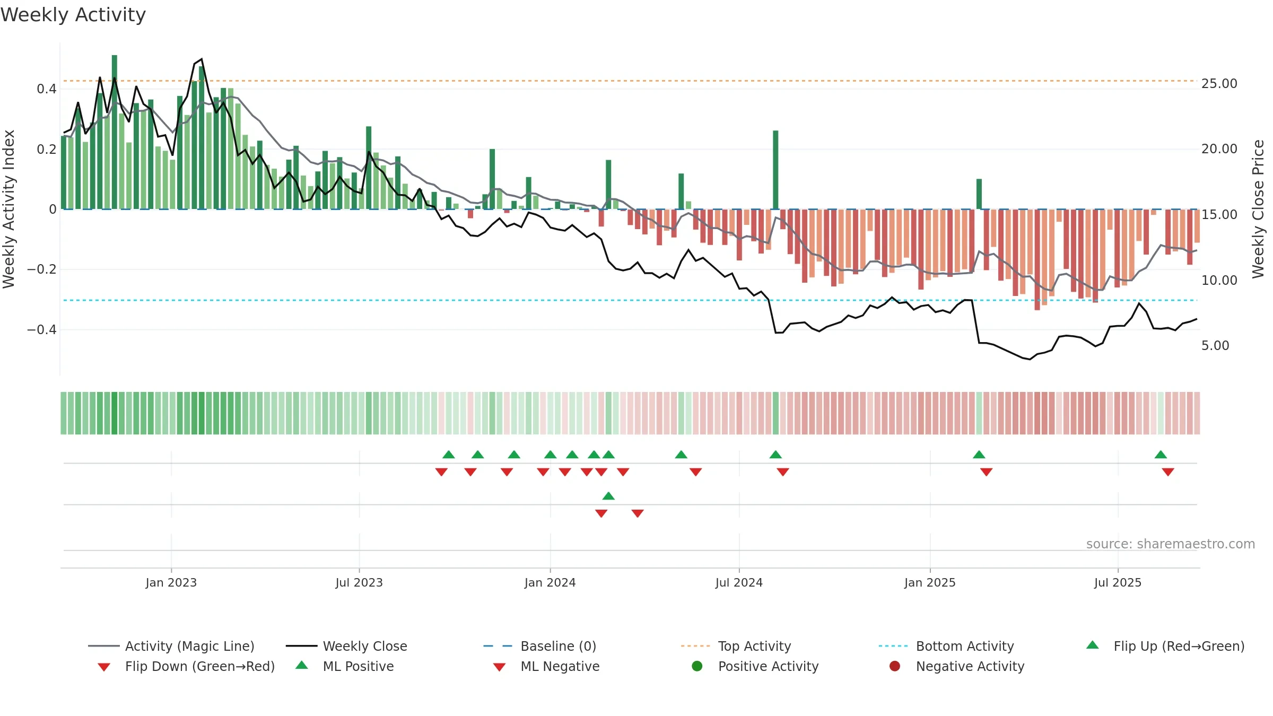This screenshot has height=716, width=1273.
Task: Click the Negative Activity red legend dot
Action: pyautogui.click(x=895, y=666)
